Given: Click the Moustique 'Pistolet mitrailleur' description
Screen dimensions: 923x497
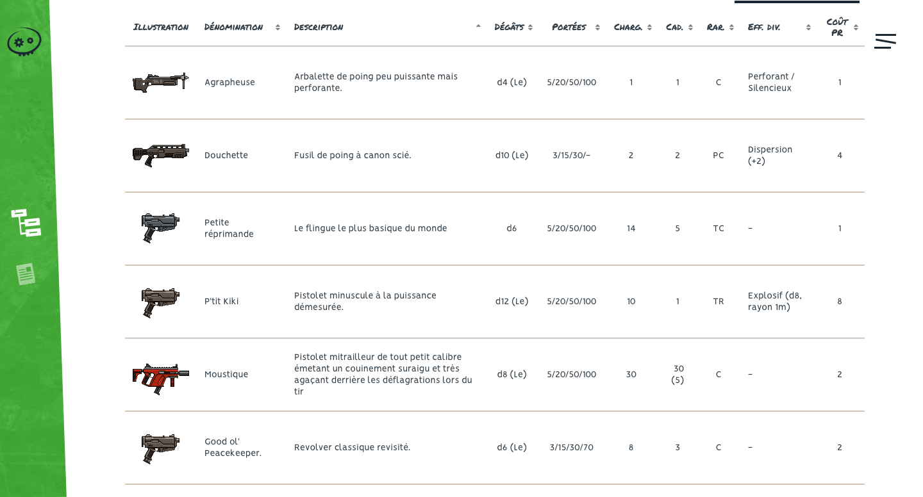Looking at the screenshot, I should point(383,375).
